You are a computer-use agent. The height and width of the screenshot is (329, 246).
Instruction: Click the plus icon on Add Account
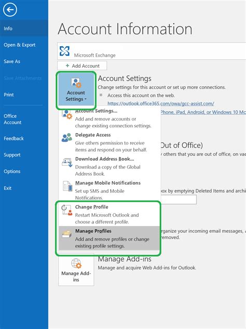[x=67, y=65]
